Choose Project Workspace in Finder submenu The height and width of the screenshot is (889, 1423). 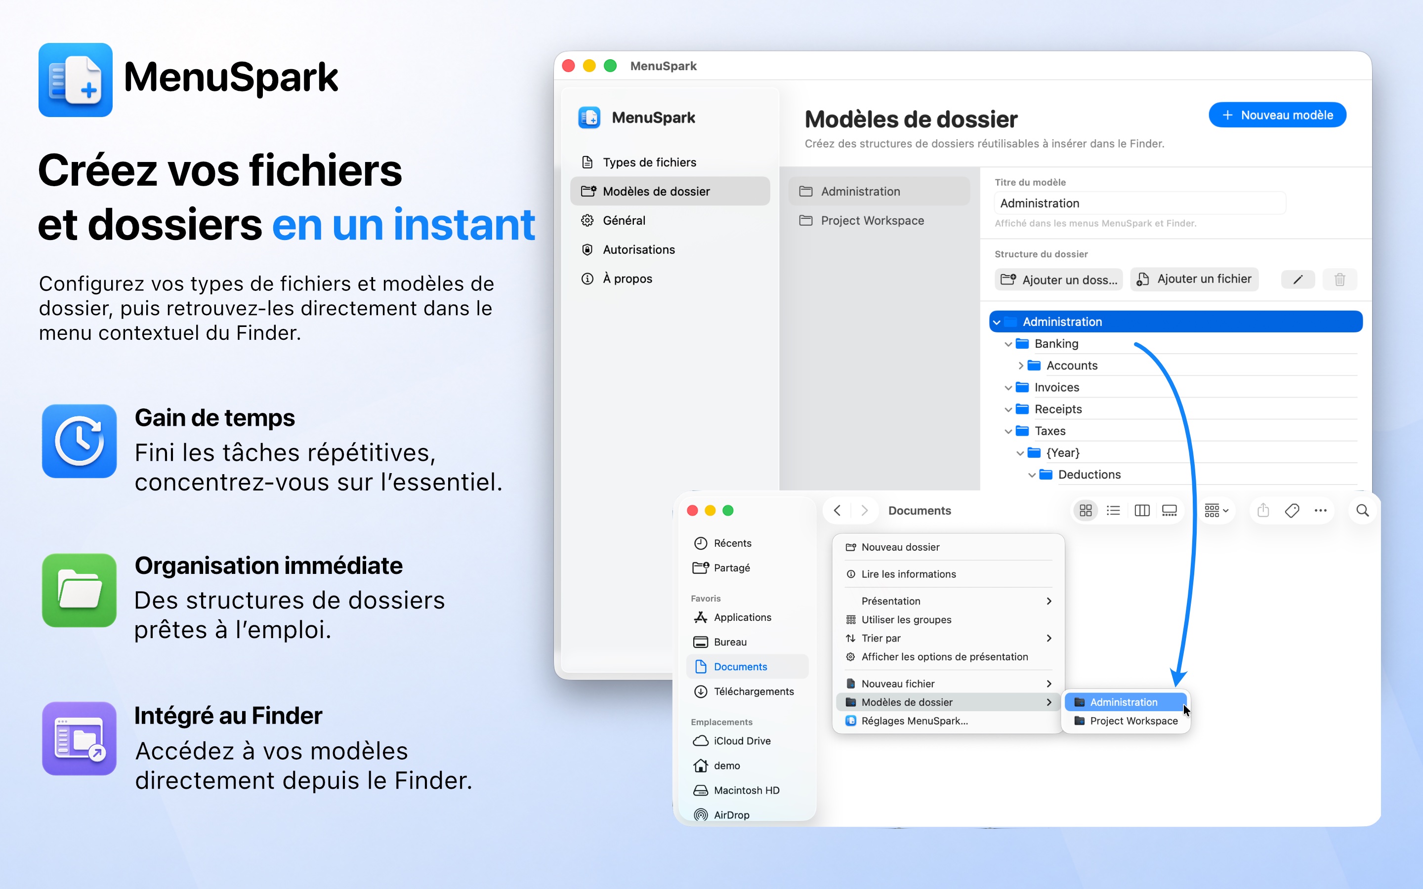point(1126,721)
